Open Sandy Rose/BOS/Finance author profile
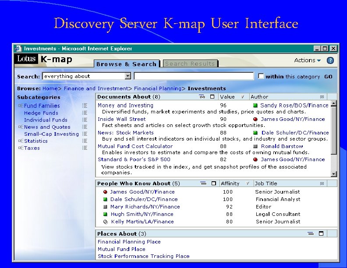This screenshot has height=268, width=347. [x=294, y=106]
